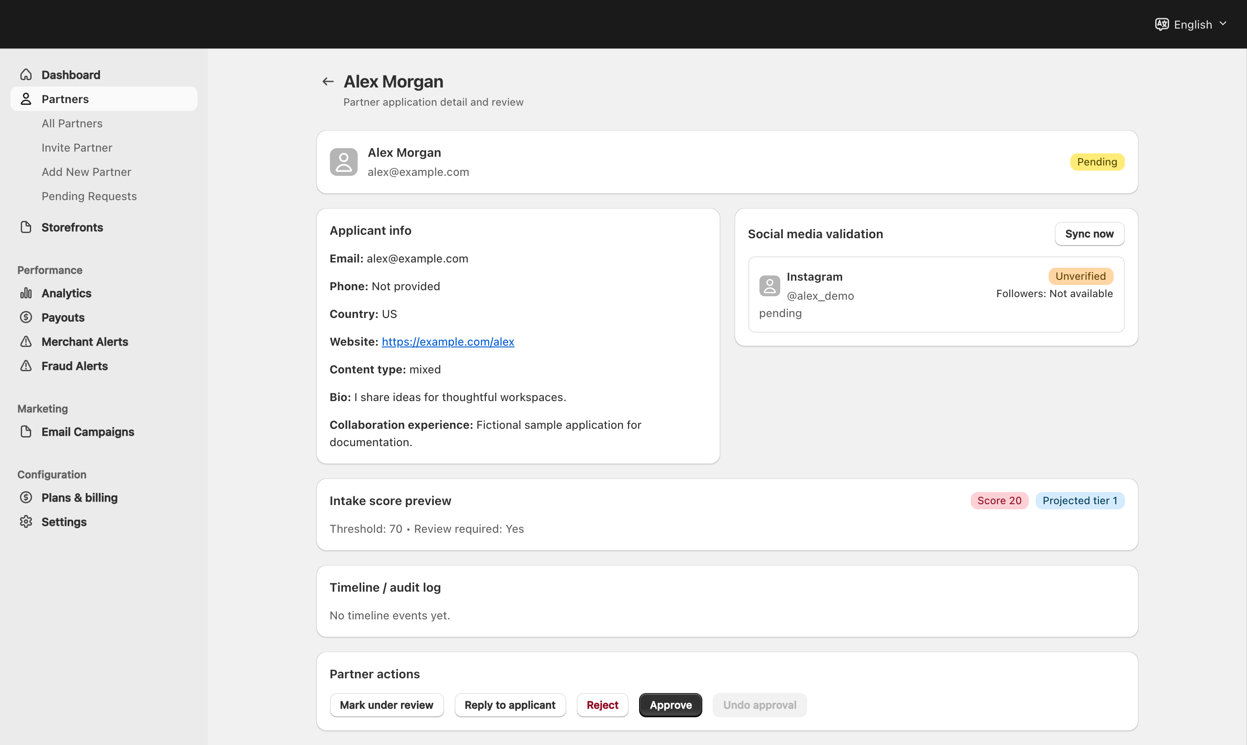Screen dimensions: 1247x745
Task: Click the Merchant Alerts warning icon
Action: 26,342
